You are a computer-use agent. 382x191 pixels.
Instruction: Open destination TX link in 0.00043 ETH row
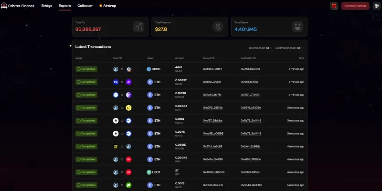251,159
